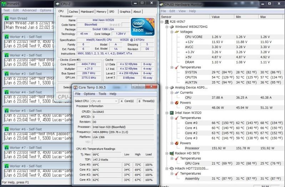Viewport: 285px width, 187px height.
Task: Click the Voltages lightning icon under Winbond
Action: click(x=177, y=32)
